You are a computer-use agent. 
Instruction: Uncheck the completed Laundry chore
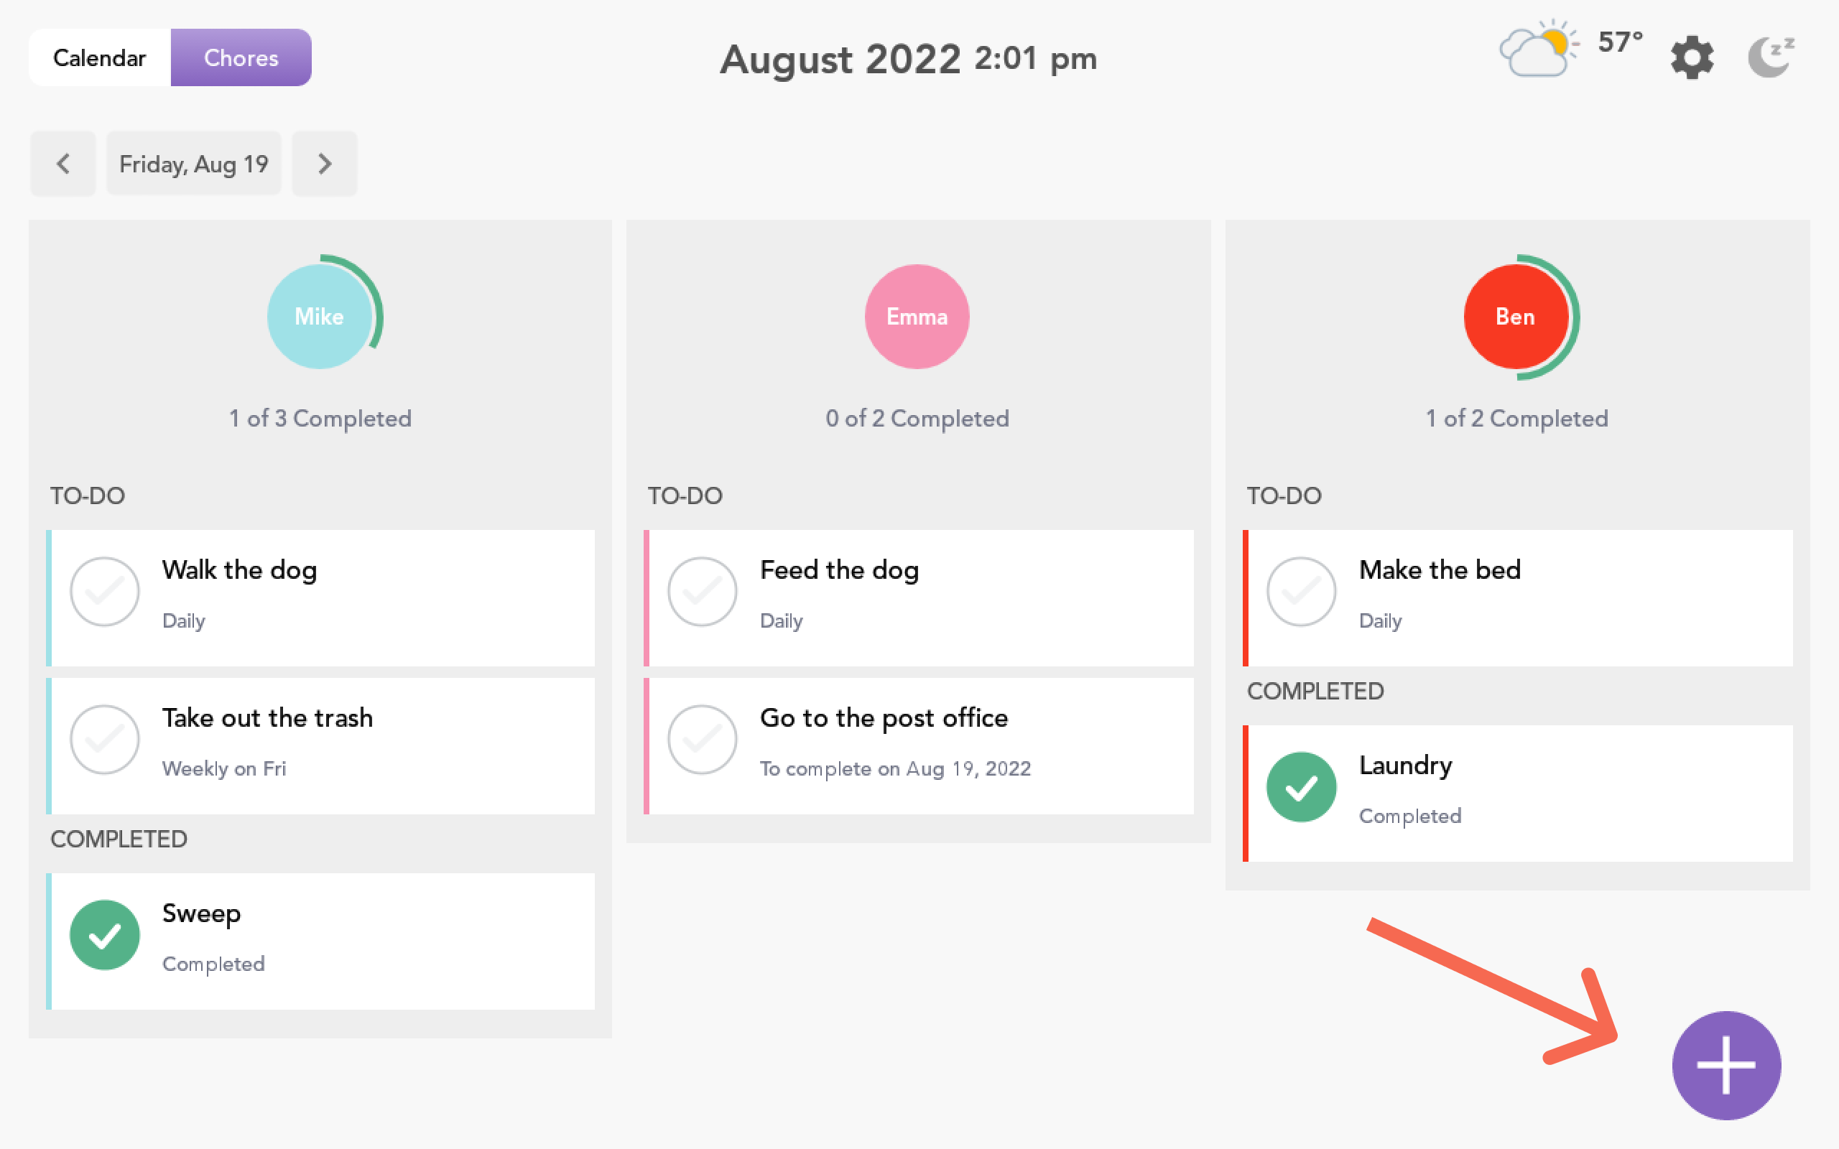(x=1301, y=786)
